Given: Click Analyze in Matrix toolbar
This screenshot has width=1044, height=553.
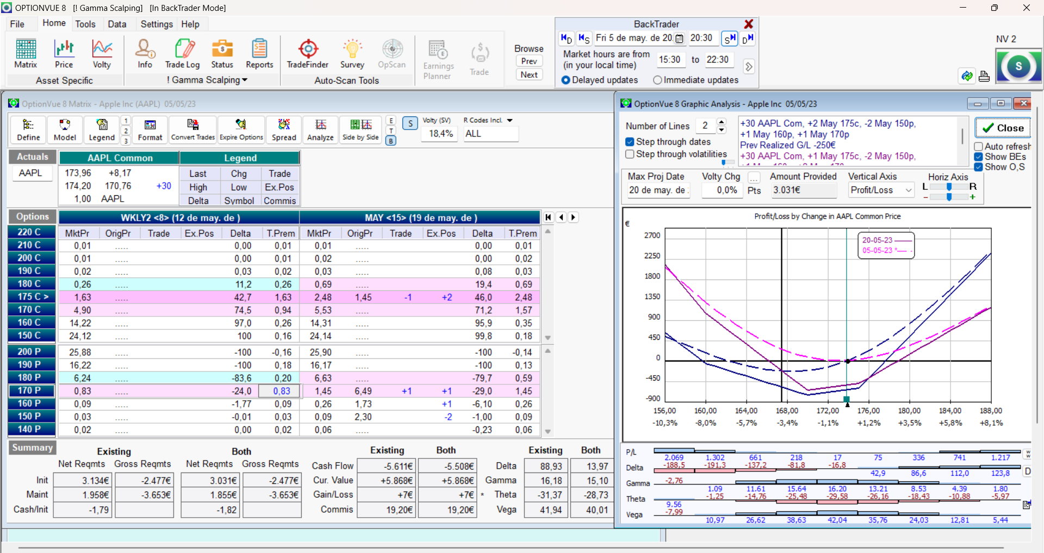Looking at the screenshot, I should [x=320, y=131].
